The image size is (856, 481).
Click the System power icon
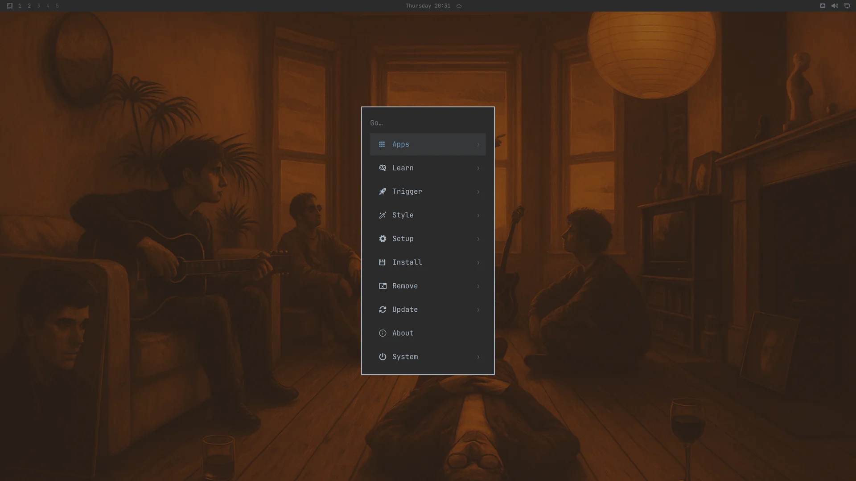(x=383, y=357)
